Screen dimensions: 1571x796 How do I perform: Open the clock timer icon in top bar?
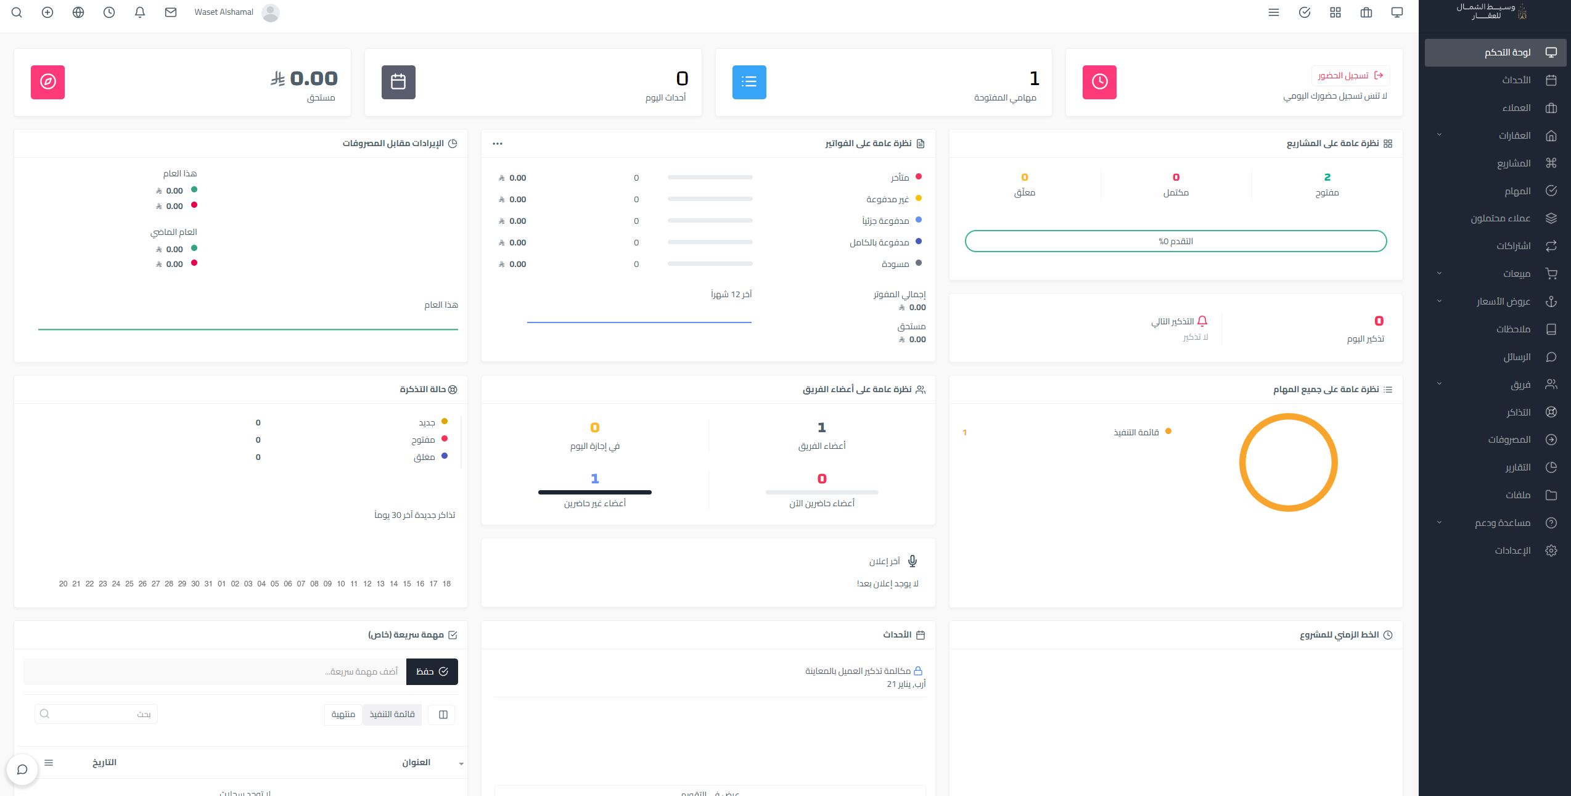tap(109, 12)
